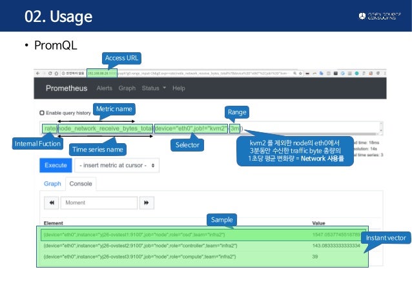This screenshot has width=412, height=285.
Task: Open the Graph page in the navbar
Action: pyautogui.click(x=127, y=88)
